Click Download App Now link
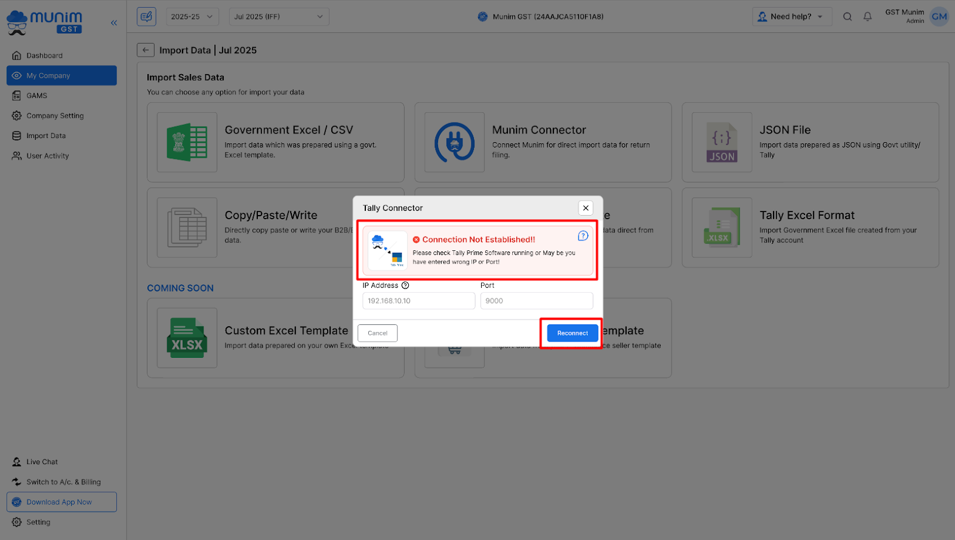 (59, 502)
